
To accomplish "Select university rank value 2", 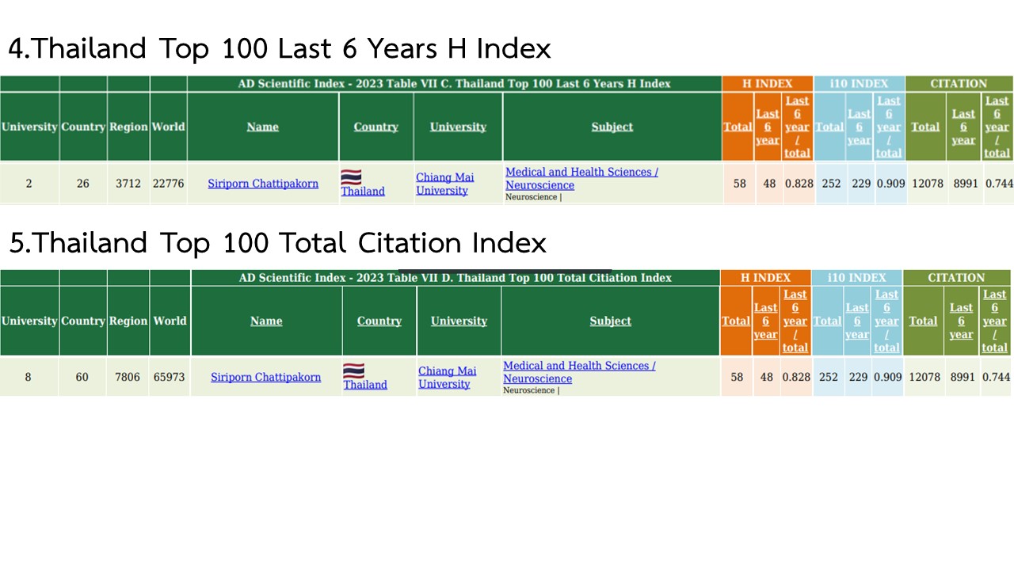I will (29, 184).
